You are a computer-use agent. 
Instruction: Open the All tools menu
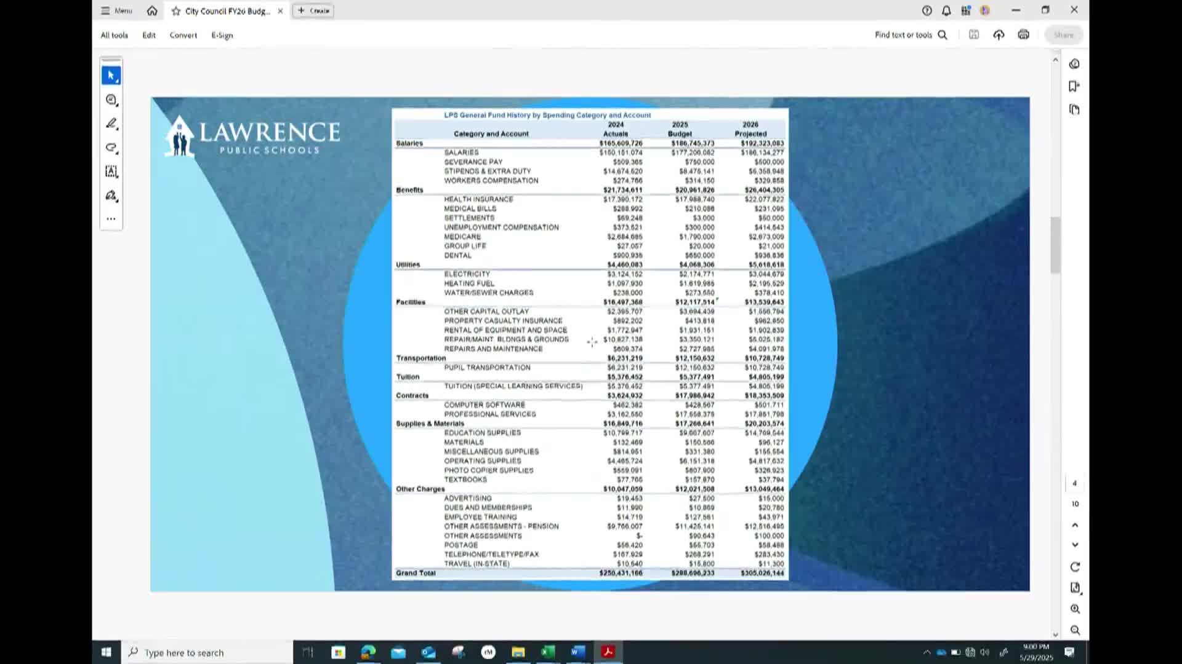tap(115, 35)
